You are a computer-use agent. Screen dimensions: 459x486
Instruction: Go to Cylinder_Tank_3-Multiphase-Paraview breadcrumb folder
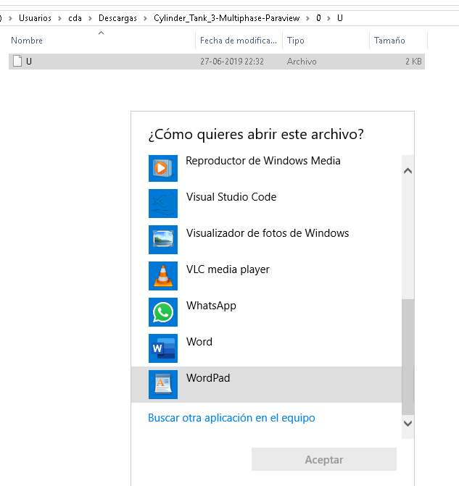pyautogui.click(x=226, y=18)
